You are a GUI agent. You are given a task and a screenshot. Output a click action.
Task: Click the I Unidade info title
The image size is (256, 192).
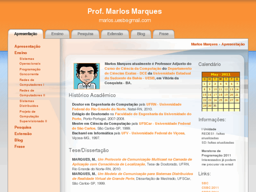point(209,129)
